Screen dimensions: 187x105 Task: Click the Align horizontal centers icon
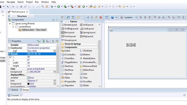point(145,17)
